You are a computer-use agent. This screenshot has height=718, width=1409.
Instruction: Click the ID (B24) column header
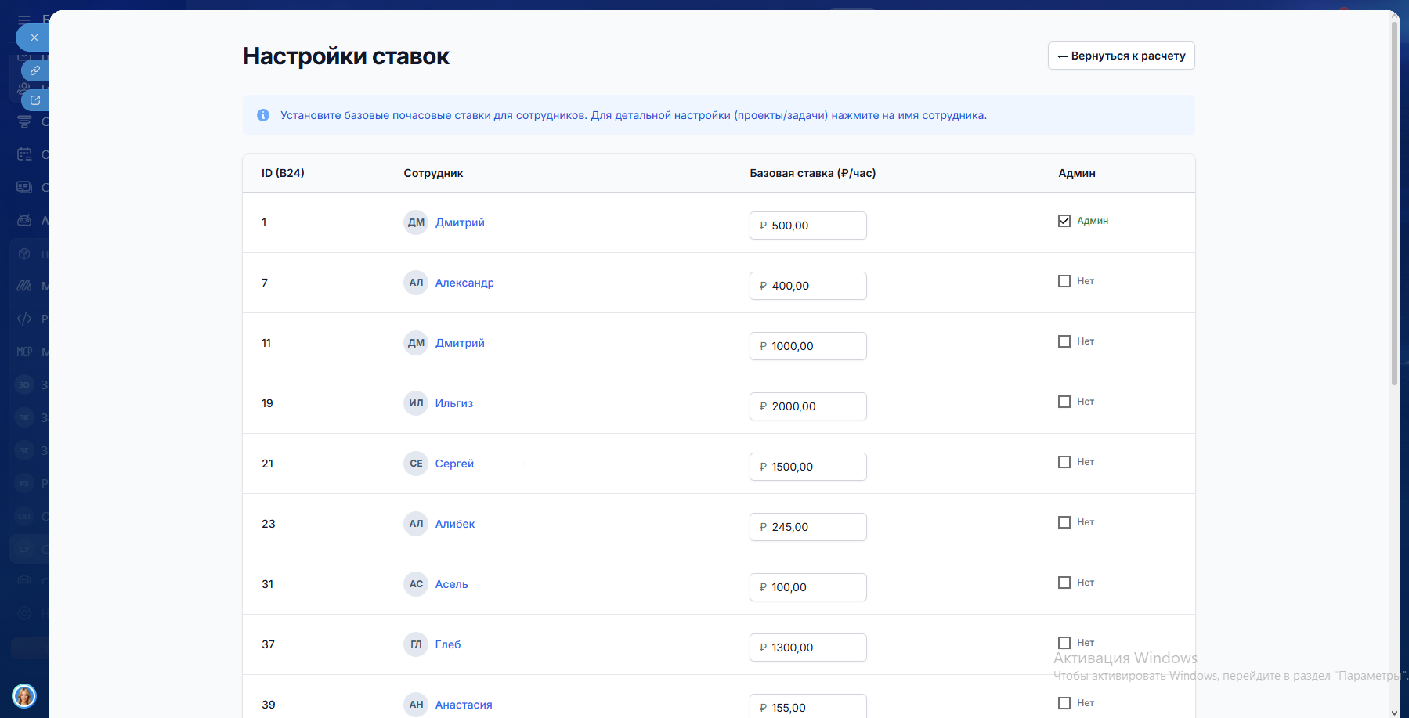(x=283, y=173)
